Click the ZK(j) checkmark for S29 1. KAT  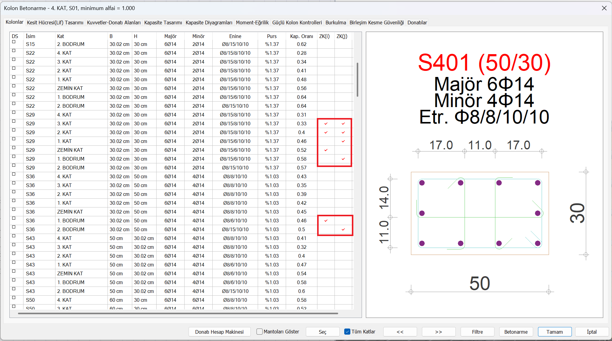pyautogui.click(x=343, y=141)
